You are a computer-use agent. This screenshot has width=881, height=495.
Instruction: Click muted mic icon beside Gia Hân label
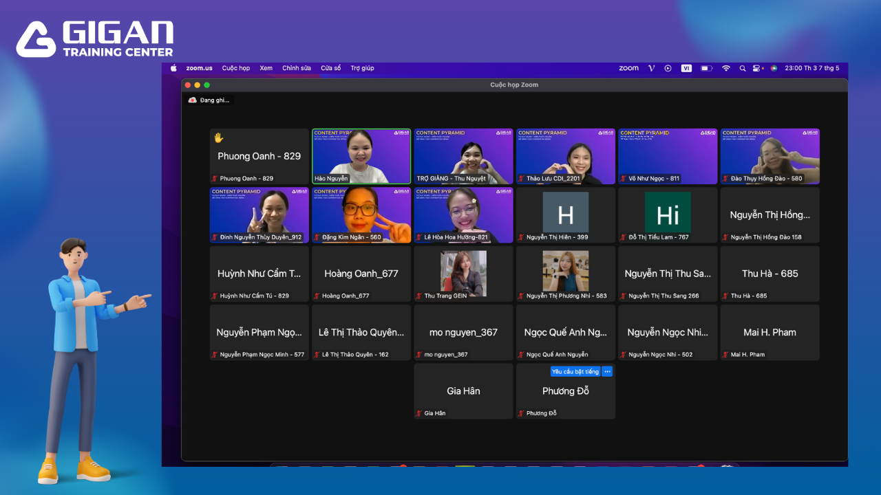tap(418, 413)
